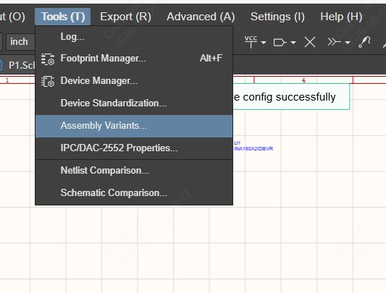Expand the bus entry connector dropdown arrow
This screenshot has height=293, width=386.
click(x=348, y=43)
